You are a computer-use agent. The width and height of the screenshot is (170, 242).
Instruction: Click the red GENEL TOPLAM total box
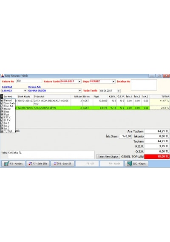pyautogui.click(x=157, y=157)
